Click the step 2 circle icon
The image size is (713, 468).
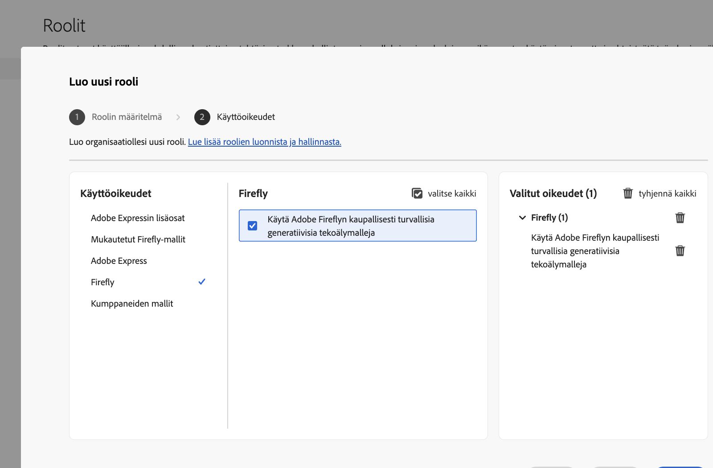[x=202, y=117]
